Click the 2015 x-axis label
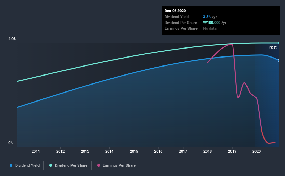The image size is (285, 176). tap(134, 151)
